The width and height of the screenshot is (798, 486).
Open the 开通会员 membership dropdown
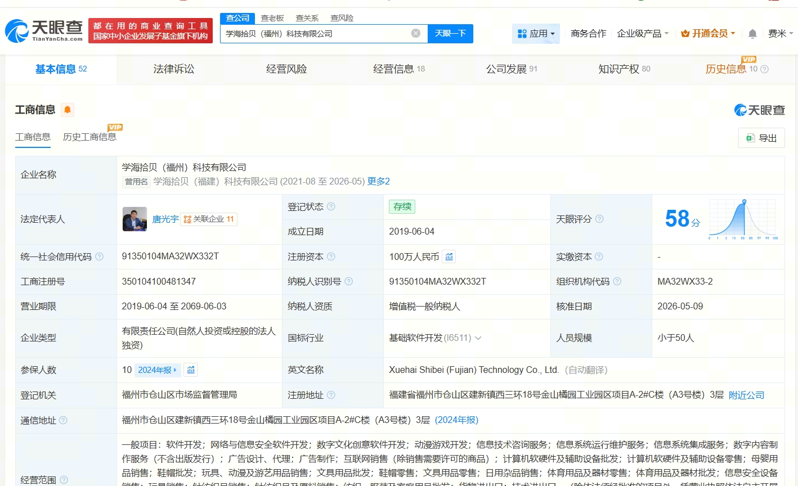pyautogui.click(x=708, y=34)
